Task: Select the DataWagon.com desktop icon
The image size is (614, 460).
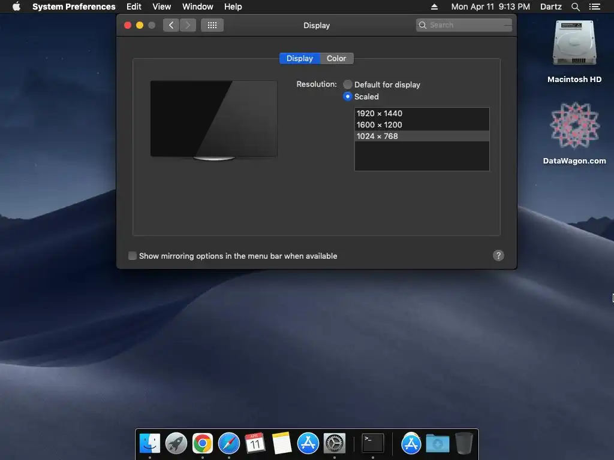Action: (574, 133)
